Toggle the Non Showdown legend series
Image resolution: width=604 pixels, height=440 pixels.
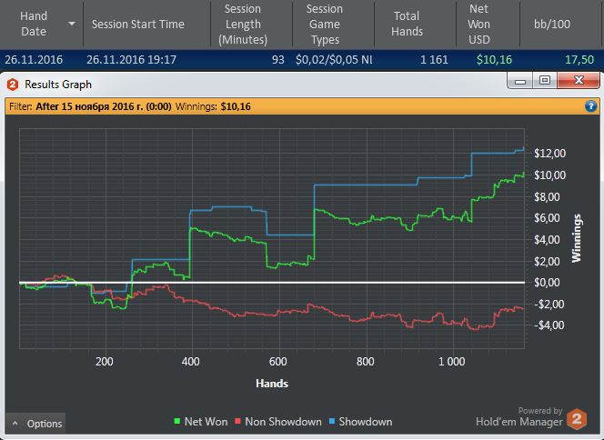278,422
